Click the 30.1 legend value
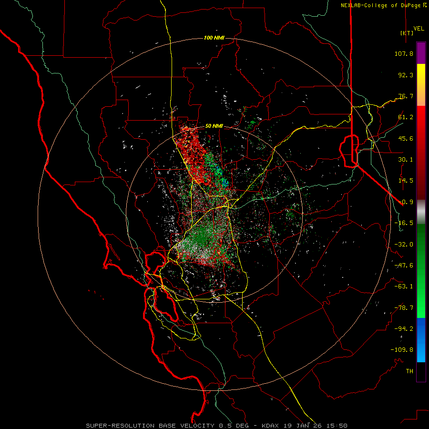The width and height of the screenshot is (429, 429). point(406,160)
